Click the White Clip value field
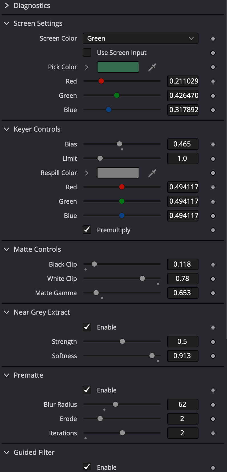227x472 pixels. pyautogui.click(x=183, y=279)
